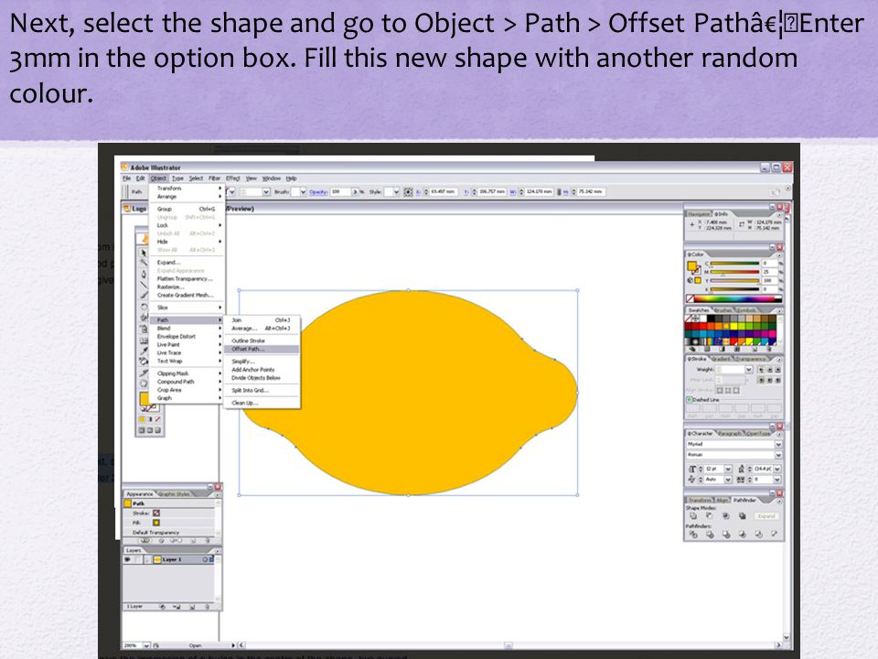Switch to the Gradient tab

pyautogui.click(x=722, y=359)
